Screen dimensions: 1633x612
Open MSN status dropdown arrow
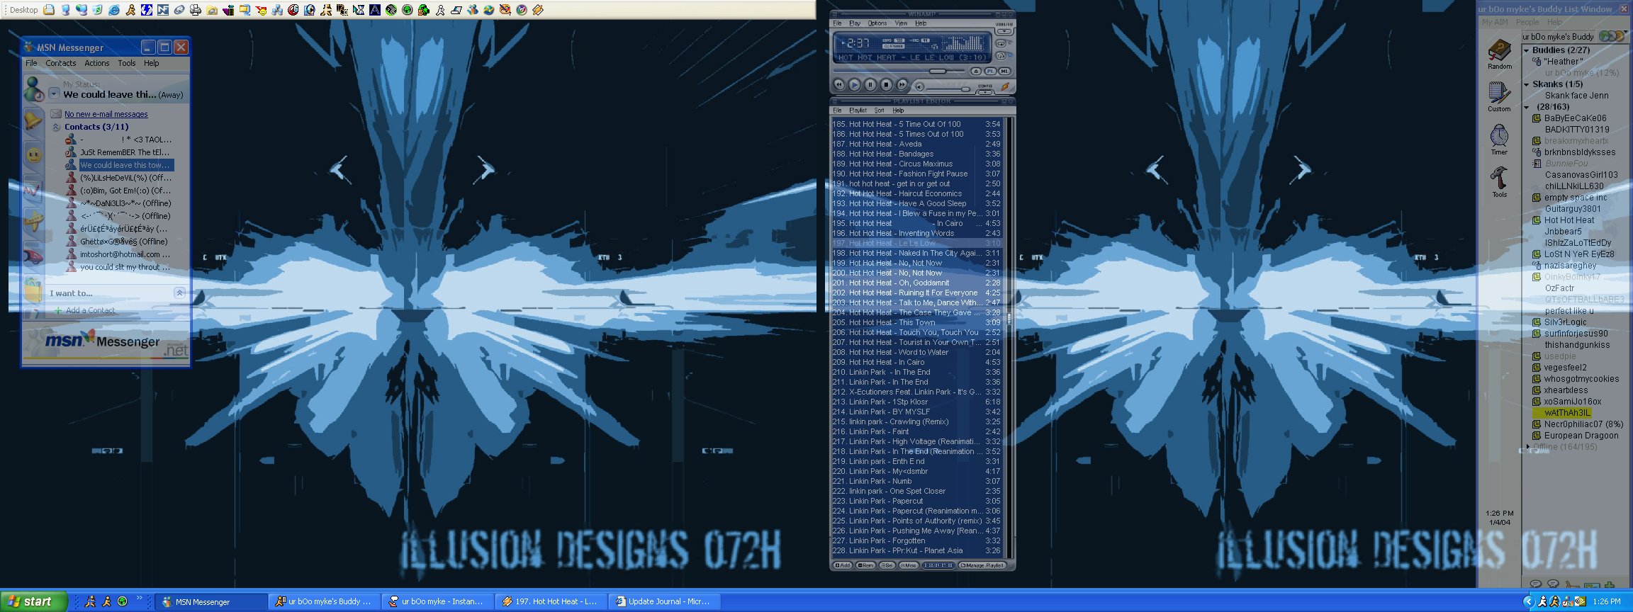pyautogui.click(x=54, y=93)
